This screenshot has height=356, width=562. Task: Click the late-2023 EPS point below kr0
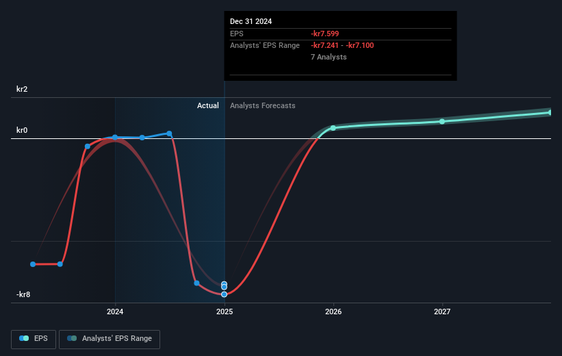point(88,147)
